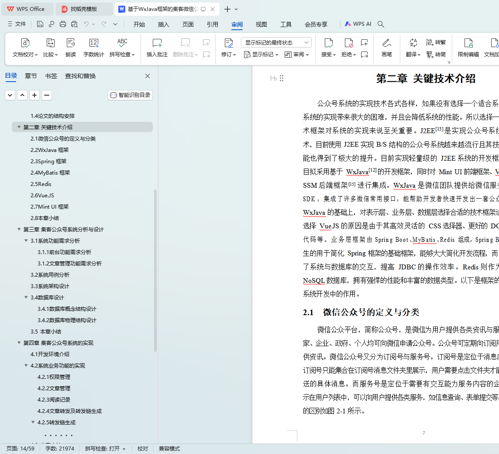Toggle 拼写检查 status in the status bar
499x454 pixels.
[105, 449]
